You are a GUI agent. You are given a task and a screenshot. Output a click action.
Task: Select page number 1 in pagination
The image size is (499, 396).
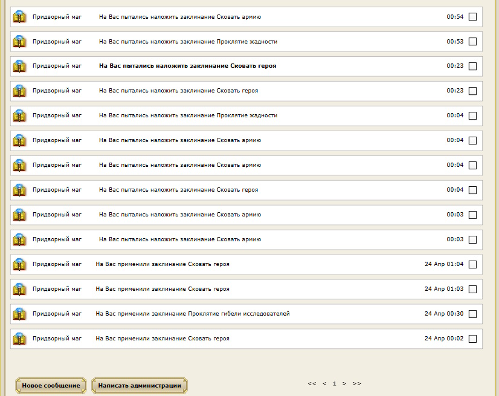pos(334,383)
